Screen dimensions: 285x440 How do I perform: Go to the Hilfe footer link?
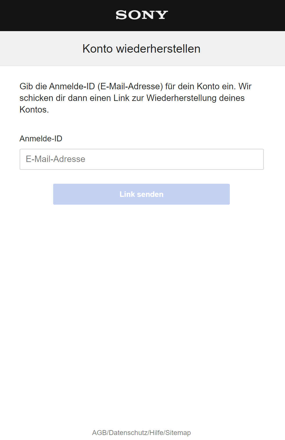(156, 433)
